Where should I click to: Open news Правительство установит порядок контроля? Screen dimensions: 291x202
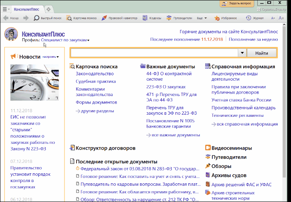coord(30,177)
